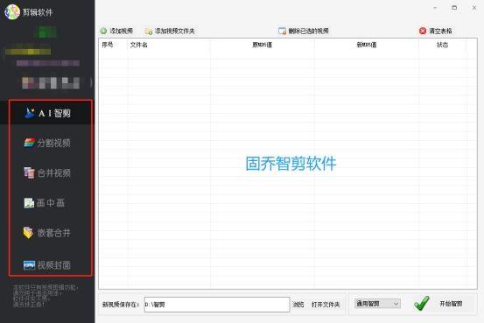Close the application window
The height and width of the screenshot is (323, 484).
click(474, 8)
